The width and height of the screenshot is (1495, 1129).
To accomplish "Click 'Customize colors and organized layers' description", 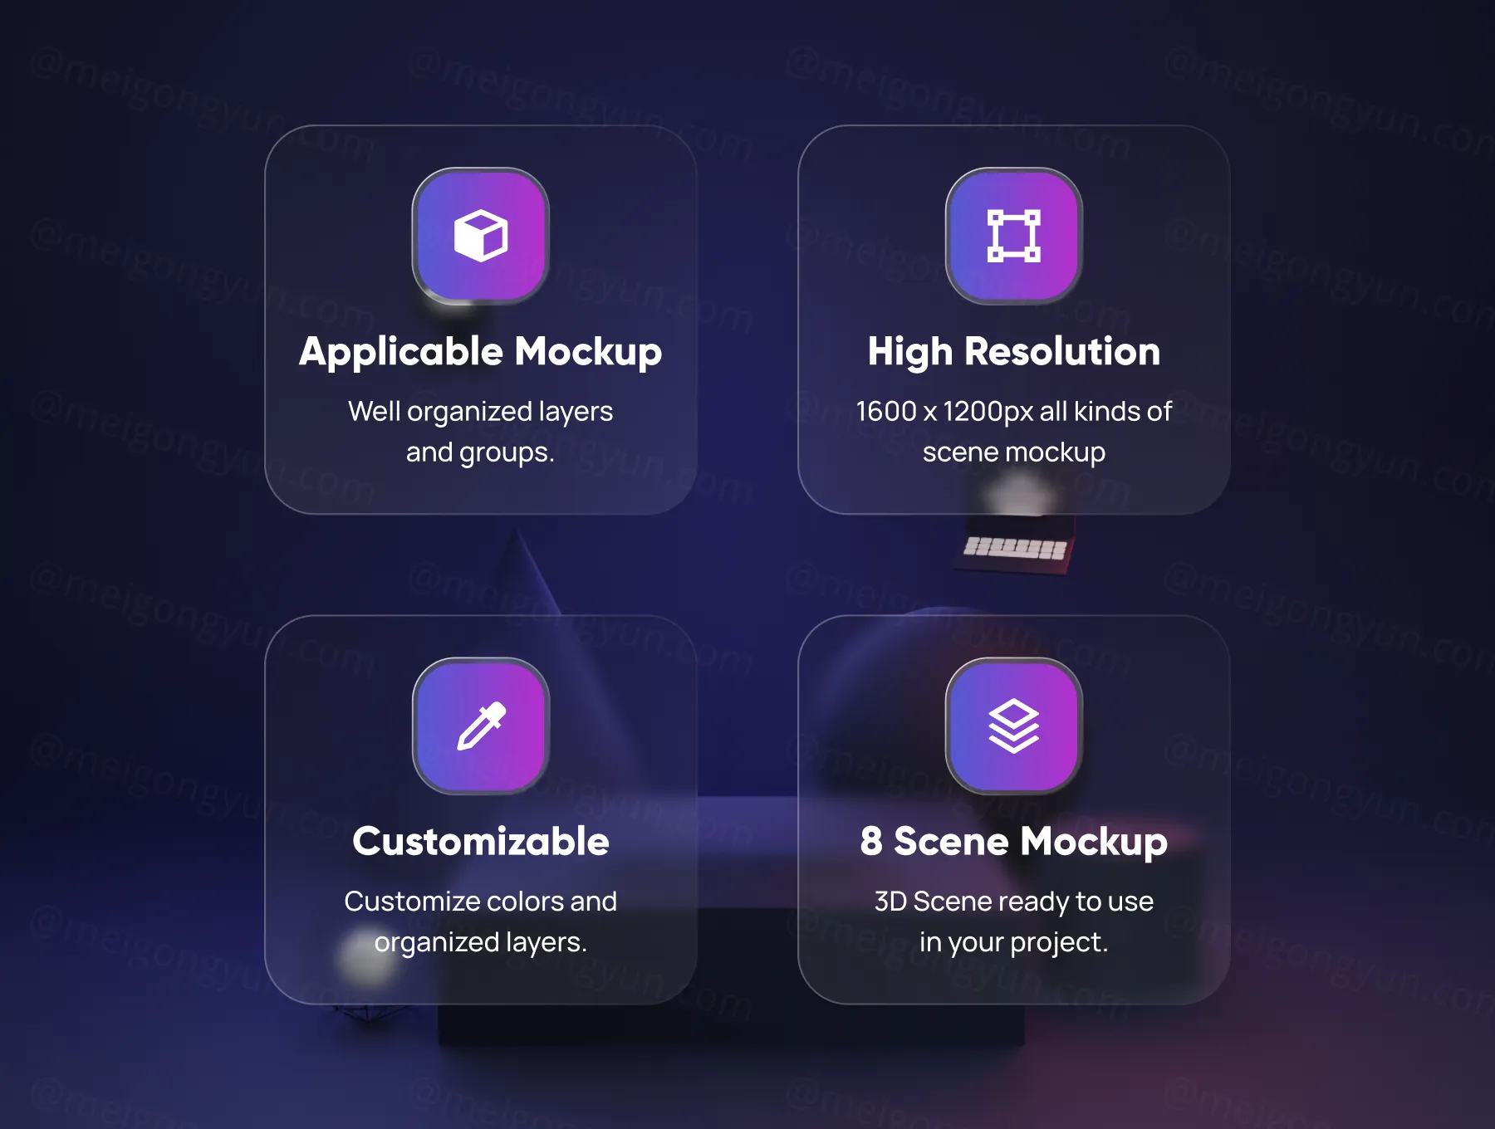I will click(480, 921).
